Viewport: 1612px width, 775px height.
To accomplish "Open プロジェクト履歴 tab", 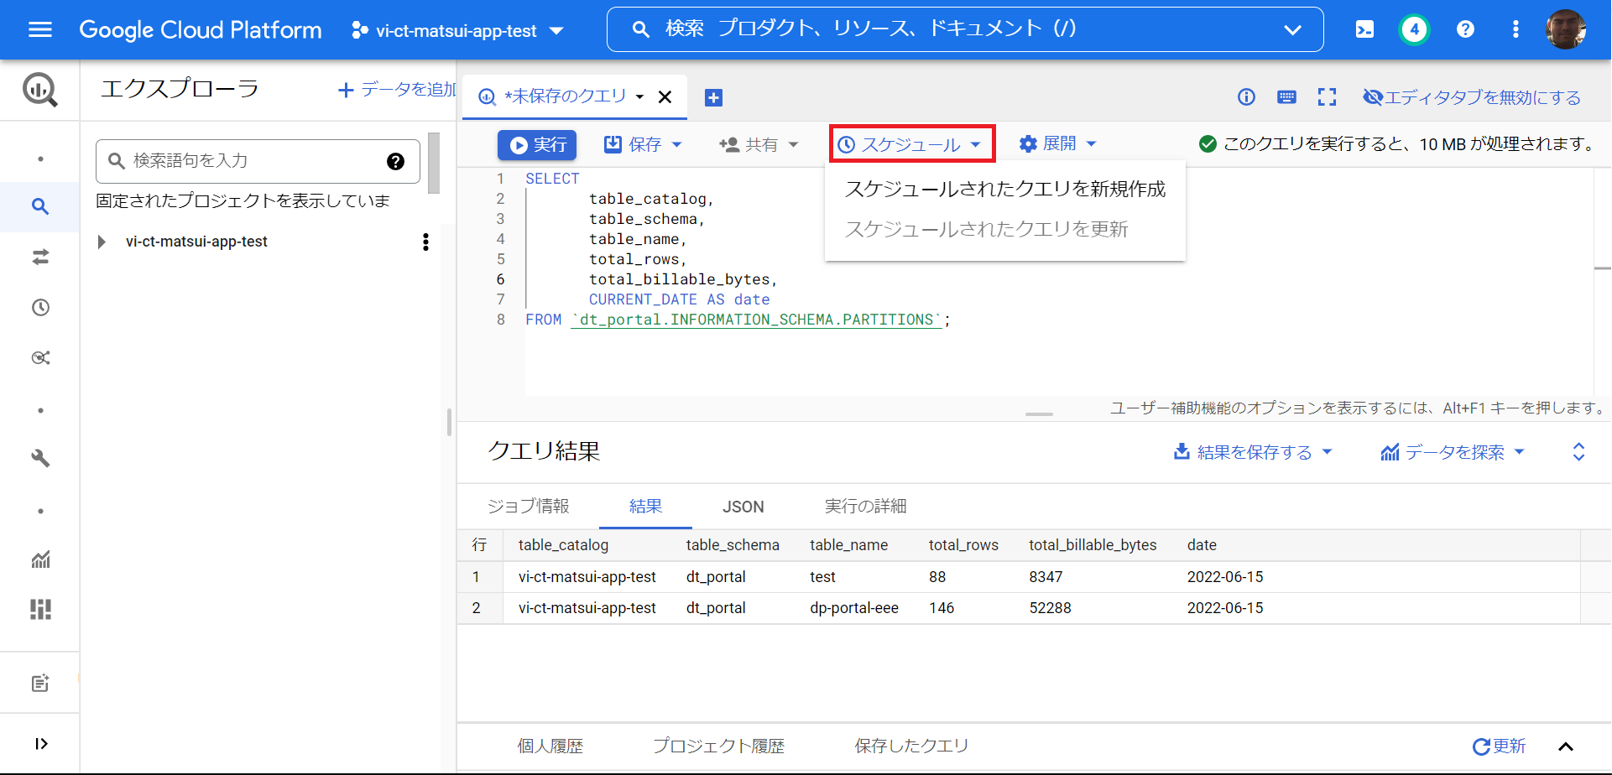I will pyautogui.click(x=718, y=746).
